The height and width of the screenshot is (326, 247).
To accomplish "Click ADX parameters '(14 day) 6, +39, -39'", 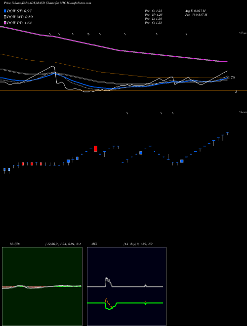I will (x=138, y=244).
